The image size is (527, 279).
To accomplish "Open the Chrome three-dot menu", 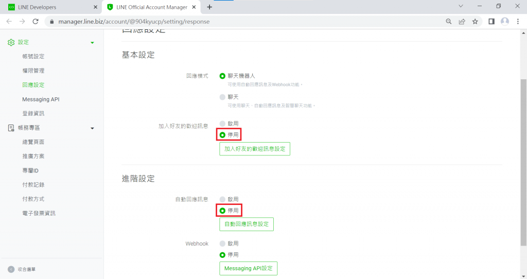I will [518, 22].
